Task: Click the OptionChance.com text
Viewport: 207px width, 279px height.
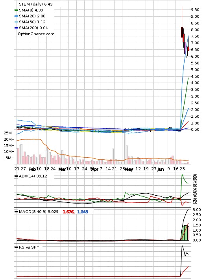Action: tap(36, 34)
